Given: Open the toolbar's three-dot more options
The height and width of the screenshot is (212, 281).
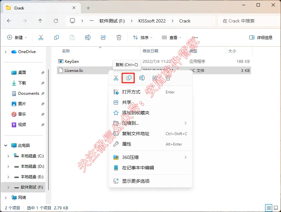Looking at the screenshot, I should point(195,37).
